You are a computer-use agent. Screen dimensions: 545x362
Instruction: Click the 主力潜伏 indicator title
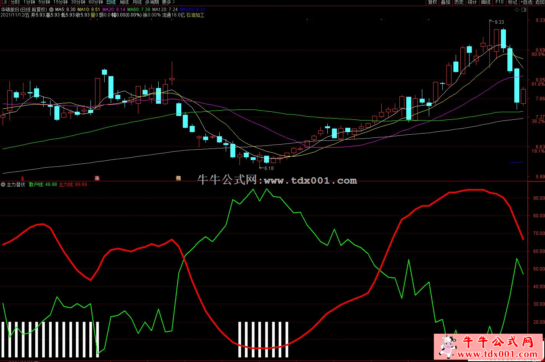(16, 184)
